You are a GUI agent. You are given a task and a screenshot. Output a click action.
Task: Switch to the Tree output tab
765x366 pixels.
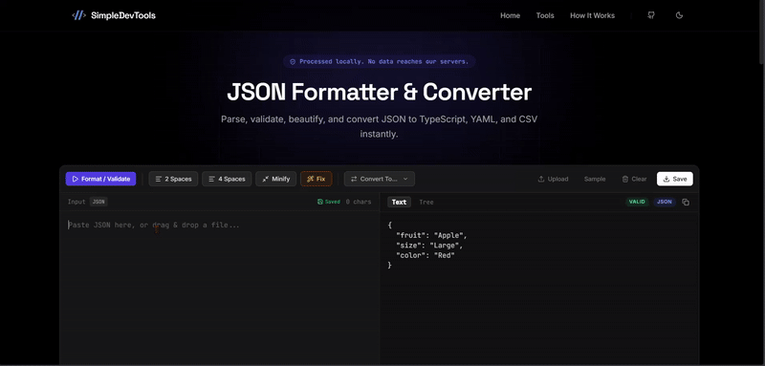point(426,202)
